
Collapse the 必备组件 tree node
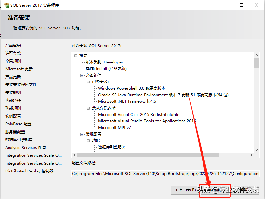(x=82, y=75)
